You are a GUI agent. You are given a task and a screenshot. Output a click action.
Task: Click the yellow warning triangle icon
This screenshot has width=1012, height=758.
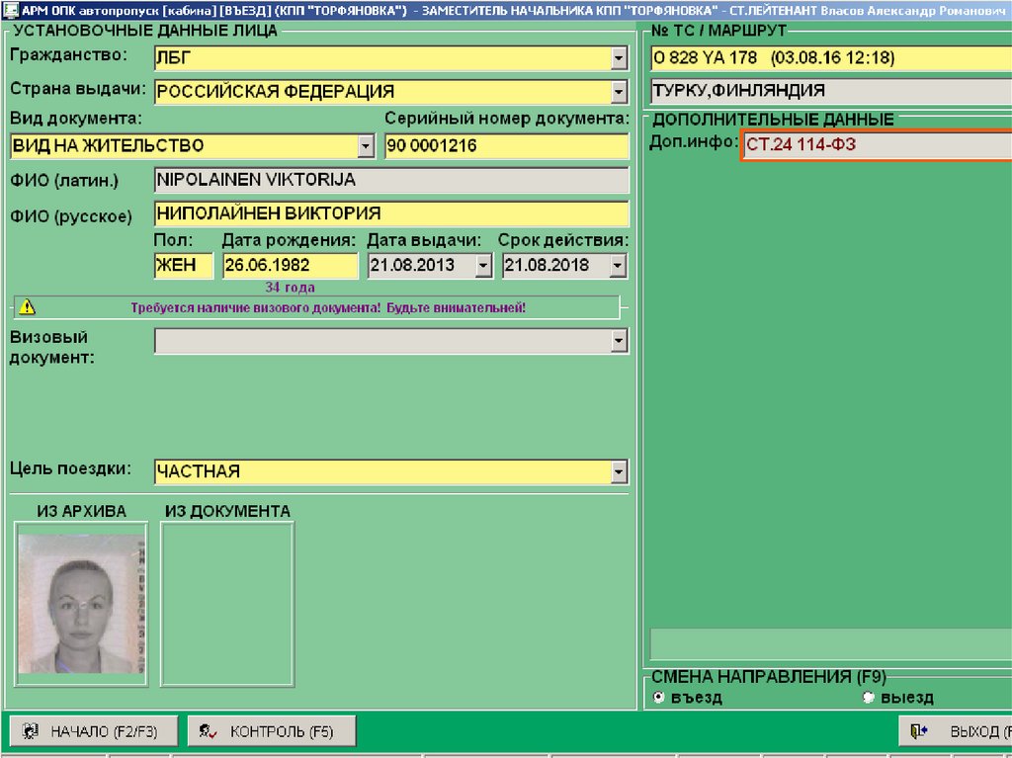(x=27, y=307)
